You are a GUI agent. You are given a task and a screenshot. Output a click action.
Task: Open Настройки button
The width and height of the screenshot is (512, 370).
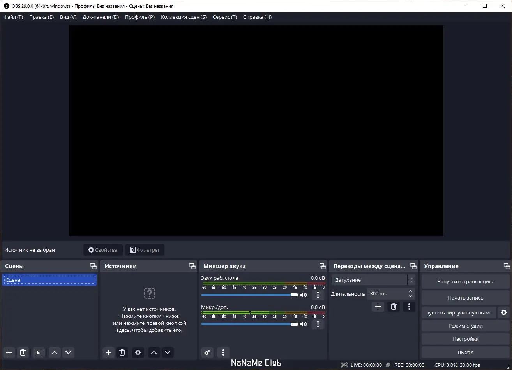click(466, 339)
